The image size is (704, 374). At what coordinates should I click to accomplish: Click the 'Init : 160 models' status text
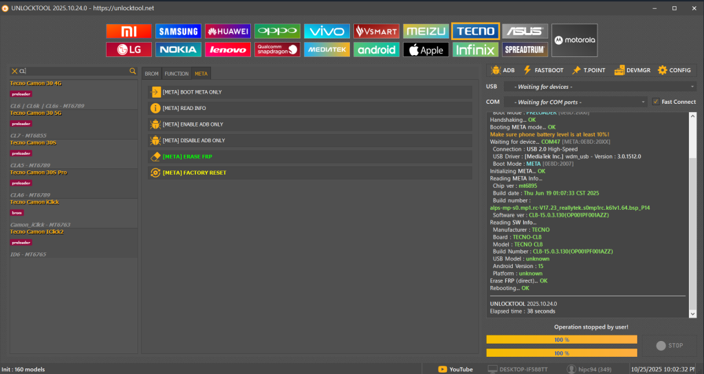23,369
